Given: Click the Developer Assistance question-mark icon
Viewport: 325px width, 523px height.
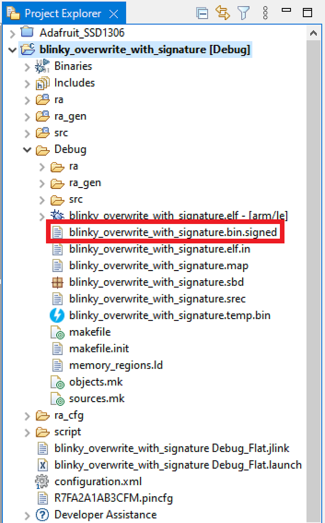Looking at the screenshot, I should (43, 515).
